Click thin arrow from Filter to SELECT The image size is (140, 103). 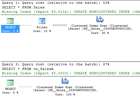26,25
